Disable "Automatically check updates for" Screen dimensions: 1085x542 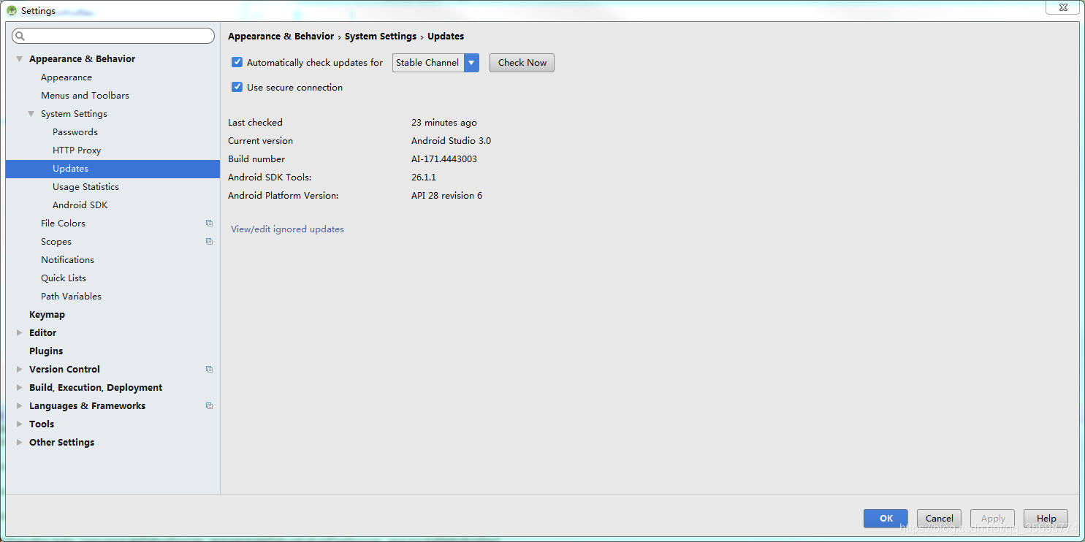(x=237, y=62)
